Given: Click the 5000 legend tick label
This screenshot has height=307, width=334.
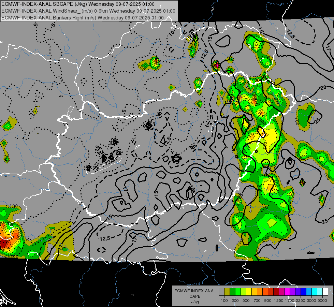Looking at the screenshot, I should (x=322, y=301).
